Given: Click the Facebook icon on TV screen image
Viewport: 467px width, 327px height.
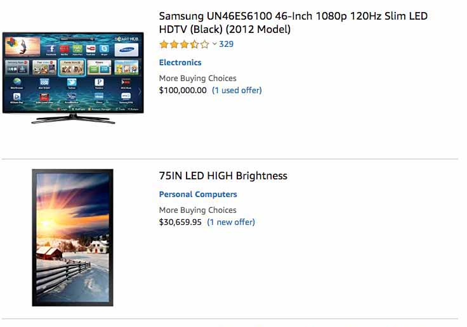Looking at the screenshot, I should 51,49.
